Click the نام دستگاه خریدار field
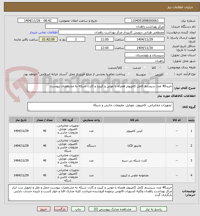Image resolution: width=200 pixels, height=216 pixels. [105, 26]
